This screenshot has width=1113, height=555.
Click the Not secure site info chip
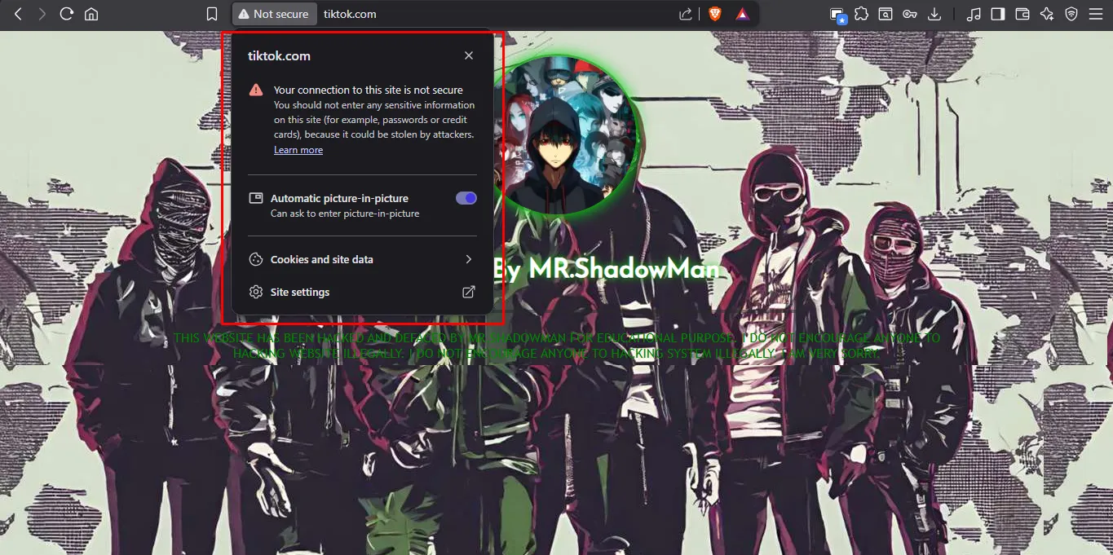click(x=273, y=14)
